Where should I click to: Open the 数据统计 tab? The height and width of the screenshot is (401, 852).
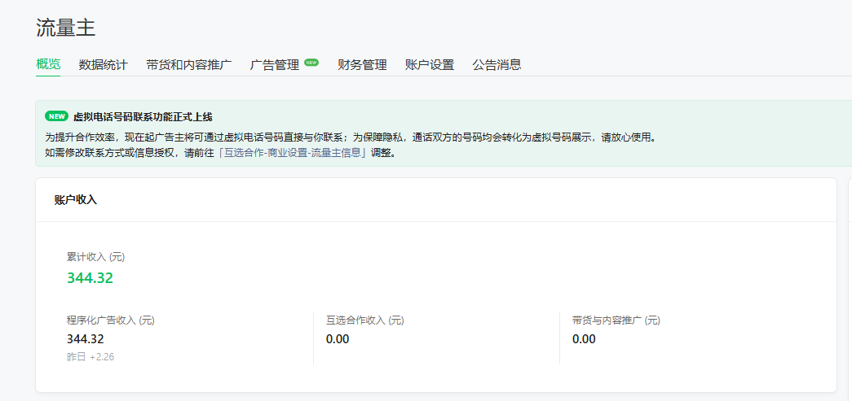click(x=103, y=64)
